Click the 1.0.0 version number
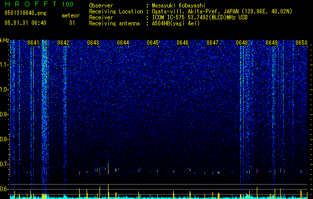The image size is (313, 199). 67,4
